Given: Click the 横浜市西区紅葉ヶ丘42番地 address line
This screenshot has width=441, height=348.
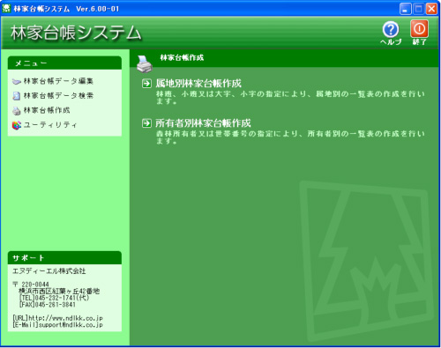Looking at the screenshot, I should tap(59, 291).
